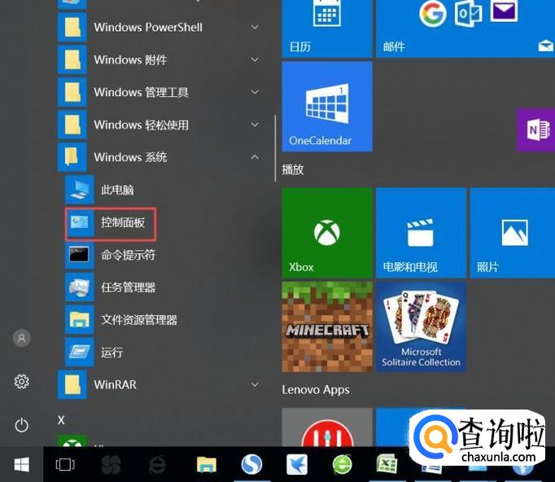Screen dimensions: 555x482
Task: Select the Windows PowerShell folder label
Action: point(148,27)
